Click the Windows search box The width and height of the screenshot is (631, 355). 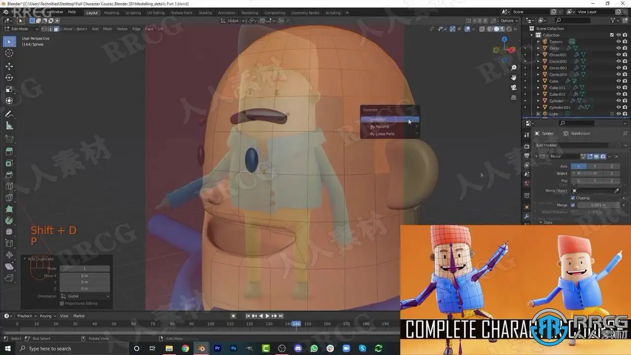click(71, 349)
